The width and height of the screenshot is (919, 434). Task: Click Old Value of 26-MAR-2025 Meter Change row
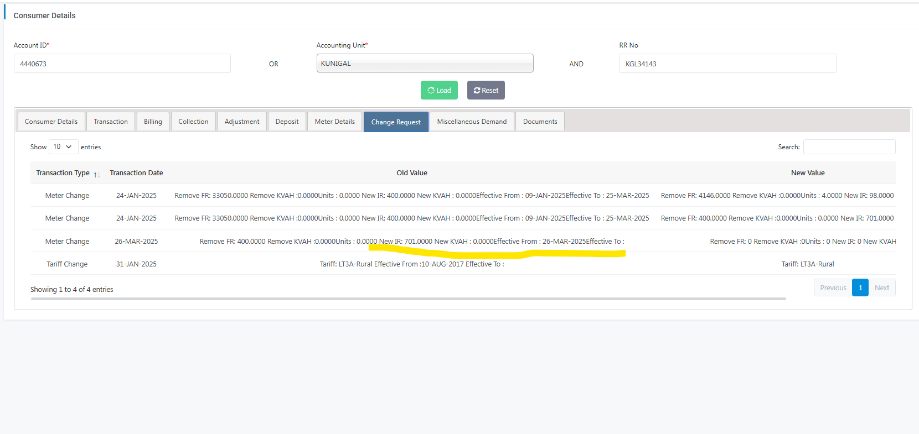(x=412, y=242)
